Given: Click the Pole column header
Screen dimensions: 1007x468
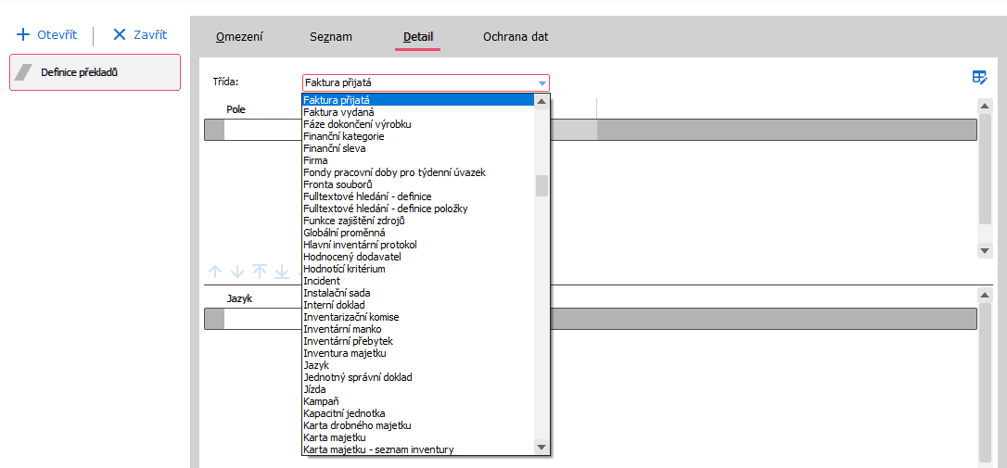Looking at the screenshot, I should coord(236,109).
